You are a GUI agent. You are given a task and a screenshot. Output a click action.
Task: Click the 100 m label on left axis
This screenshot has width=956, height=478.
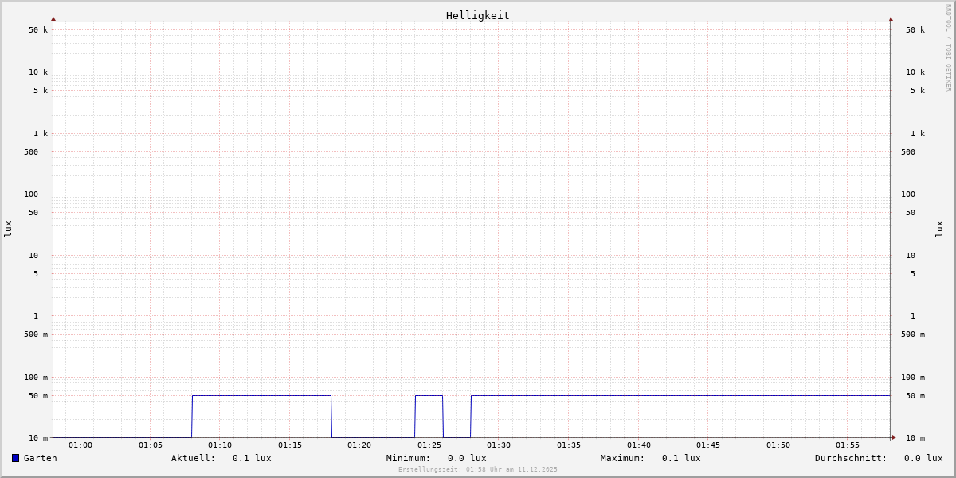[36, 378]
